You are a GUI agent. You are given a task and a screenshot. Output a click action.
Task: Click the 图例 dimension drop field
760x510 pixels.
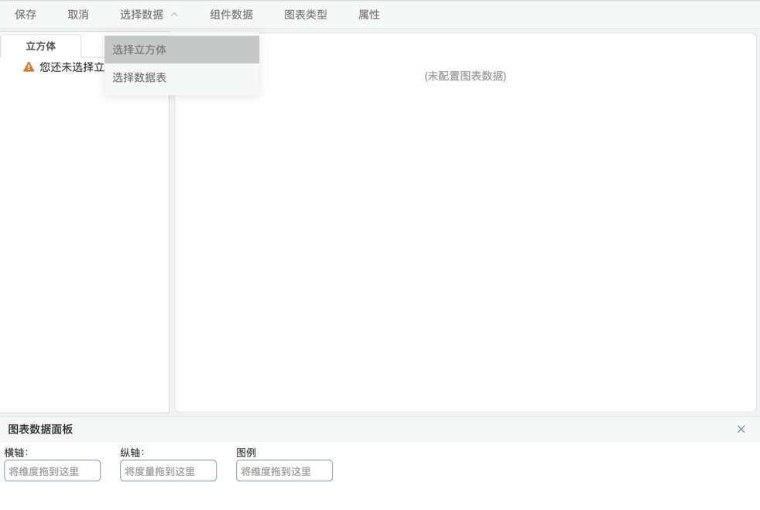285,471
